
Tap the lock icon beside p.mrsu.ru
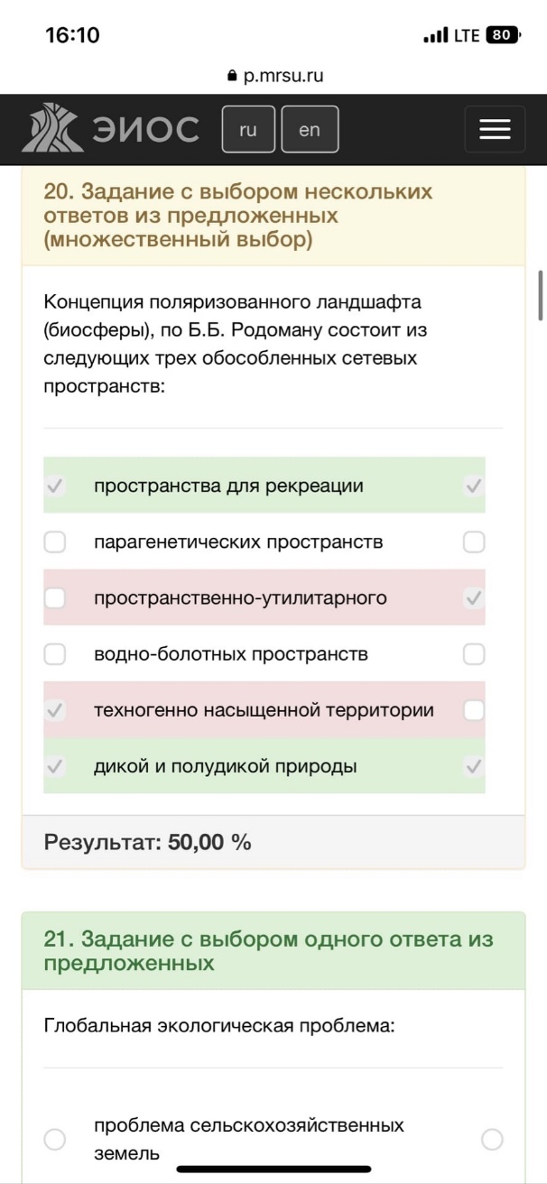coord(234,77)
